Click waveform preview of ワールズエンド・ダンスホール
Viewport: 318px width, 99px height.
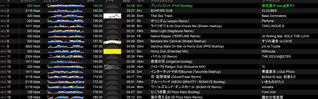[66, 87]
